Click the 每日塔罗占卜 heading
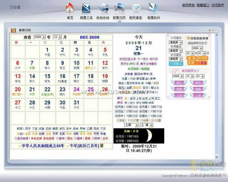This screenshot has height=182, width=228. tap(190, 71)
